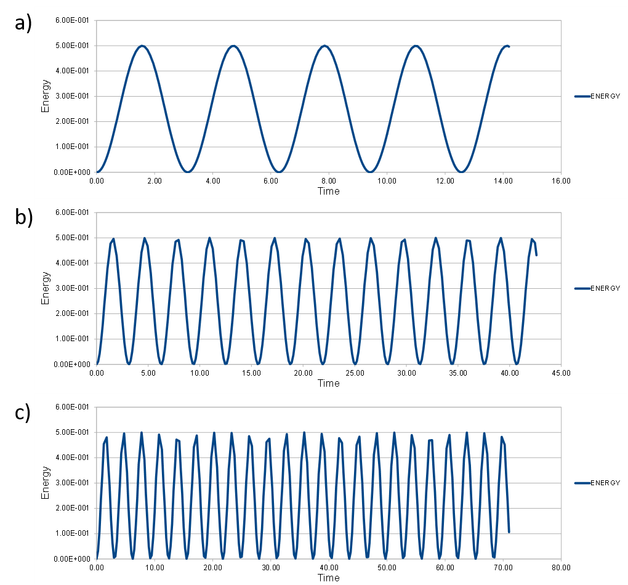Screen dimensions: 628x585
Task: Select the Time axis title of chart b
Action: (x=328, y=384)
